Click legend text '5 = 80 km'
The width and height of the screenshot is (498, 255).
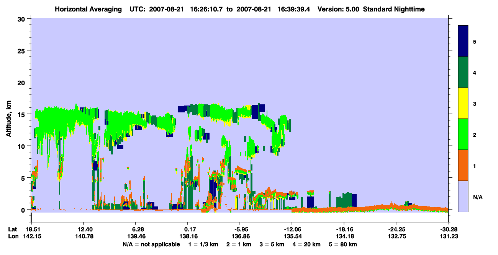click(x=344, y=244)
